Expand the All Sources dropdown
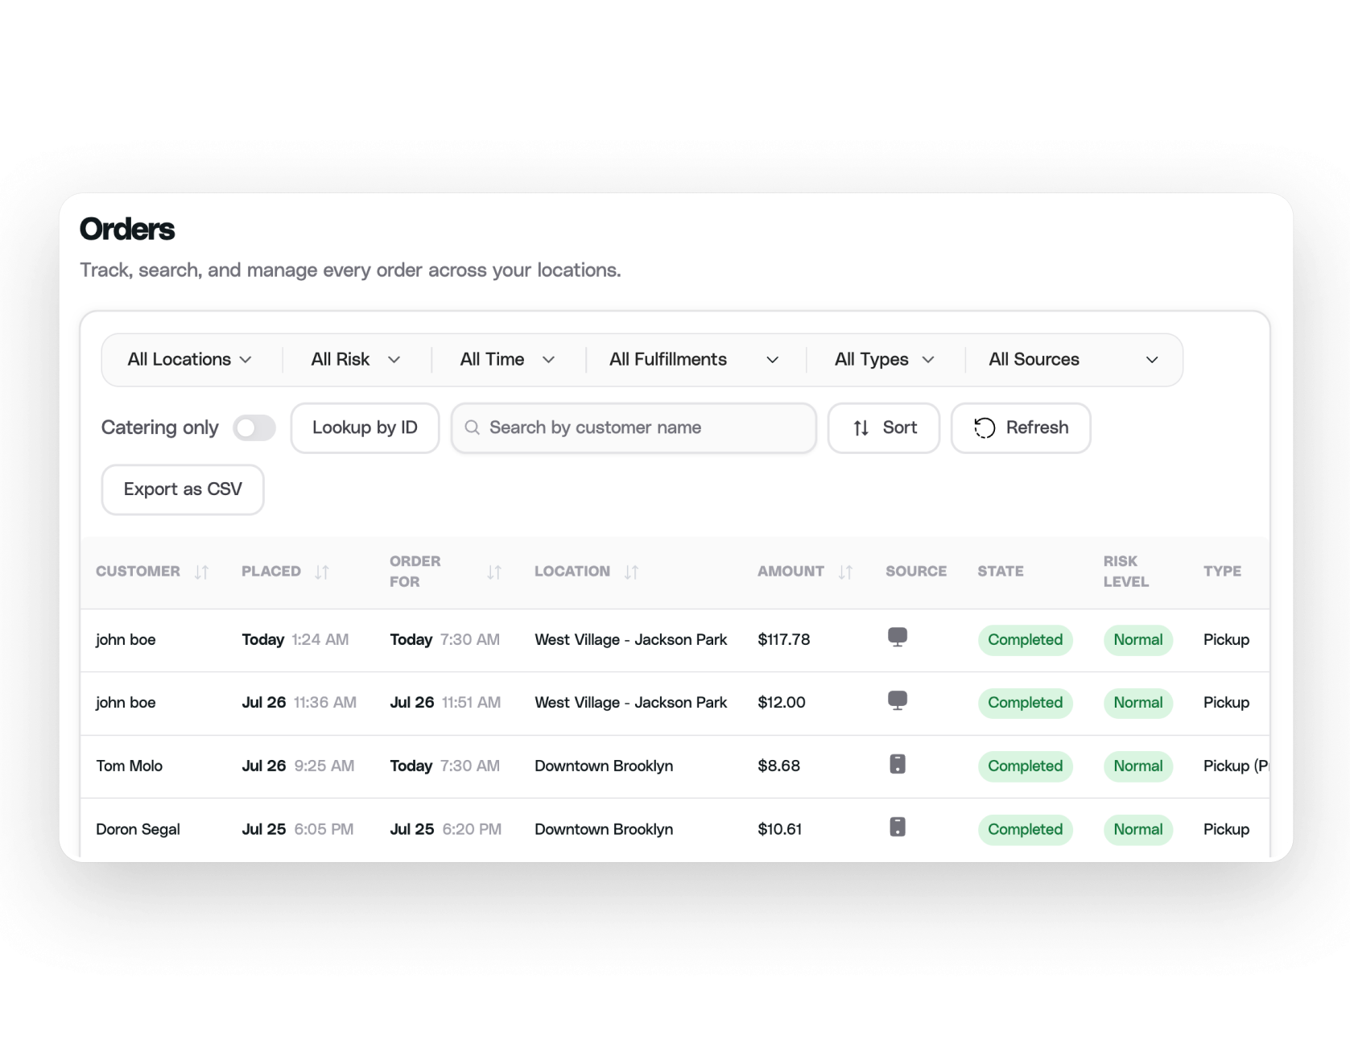 [1073, 359]
